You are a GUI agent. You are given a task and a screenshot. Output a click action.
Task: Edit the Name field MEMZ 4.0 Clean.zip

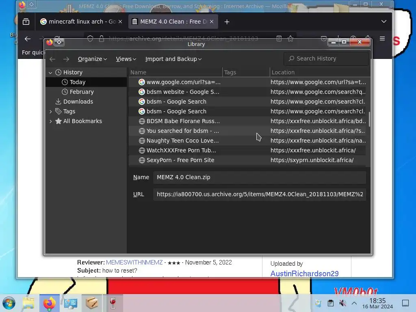260,177
